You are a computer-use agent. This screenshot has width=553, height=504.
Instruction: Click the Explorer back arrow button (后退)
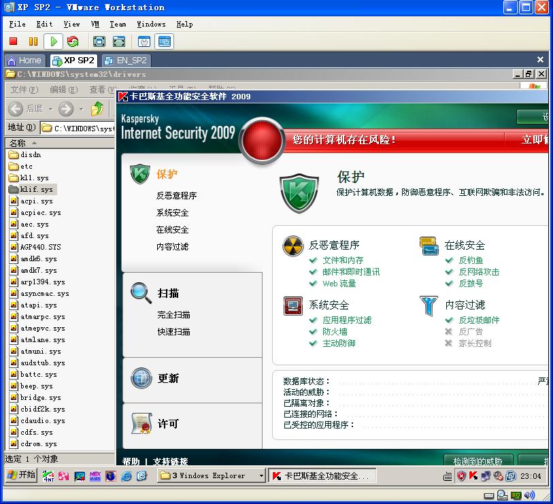tap(16, 109)
